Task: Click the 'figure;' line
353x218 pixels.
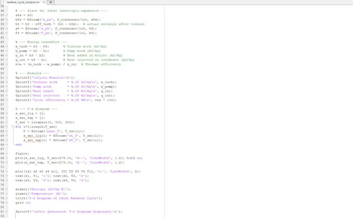Action: tap(22, 154)
